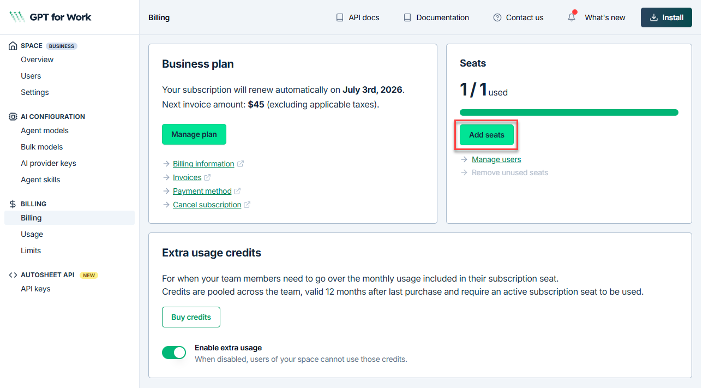Click the Manage plan button
Image resolution: width=709 pixels, height=388 pixels.
[x=194, y=134]
